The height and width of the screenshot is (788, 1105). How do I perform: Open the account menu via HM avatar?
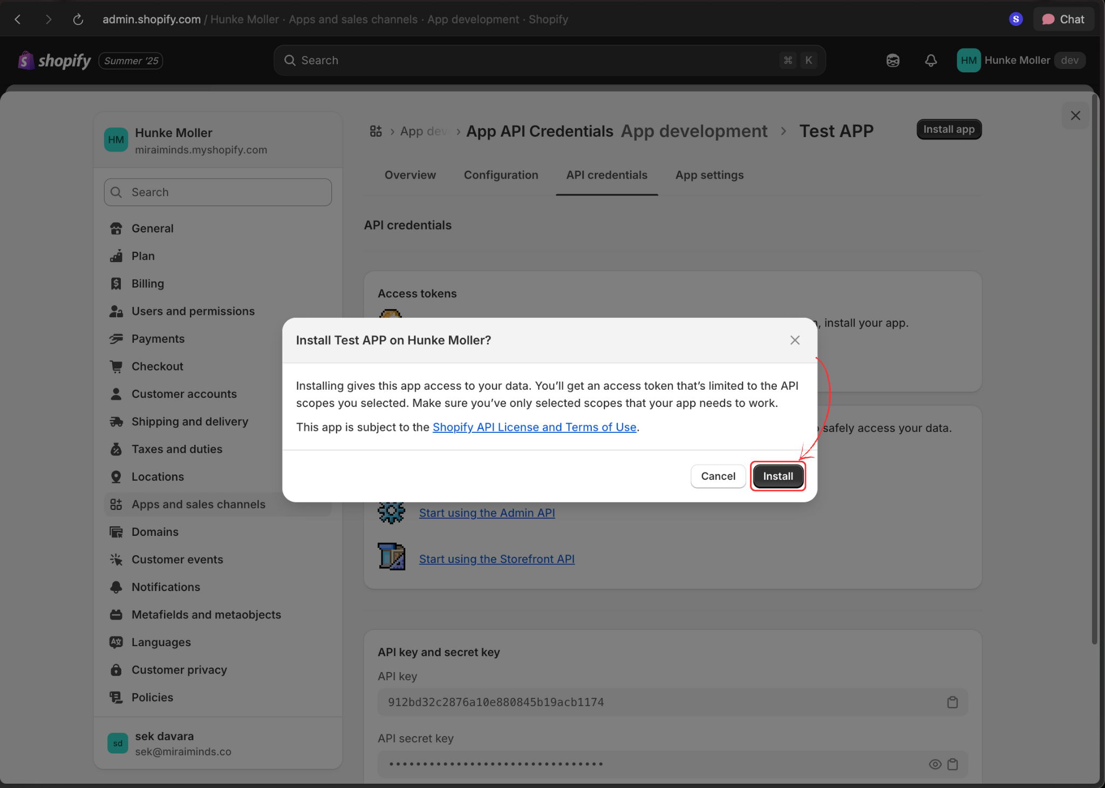pyautogui.click(x=968, y=60)
